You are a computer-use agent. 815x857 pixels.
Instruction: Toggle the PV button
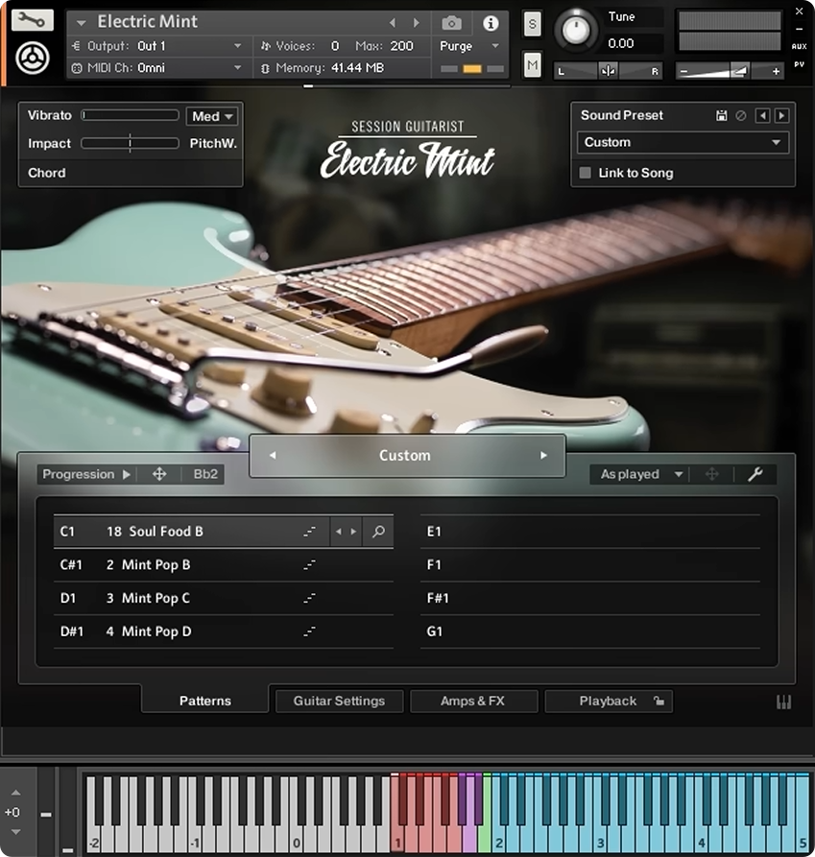click(799, 64)
